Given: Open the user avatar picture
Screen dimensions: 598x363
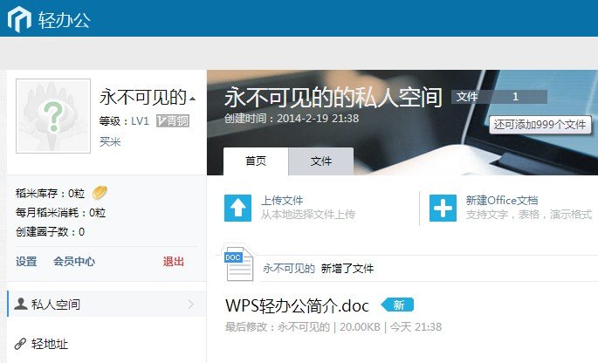Looking at the screenshot, I should 53,116.
